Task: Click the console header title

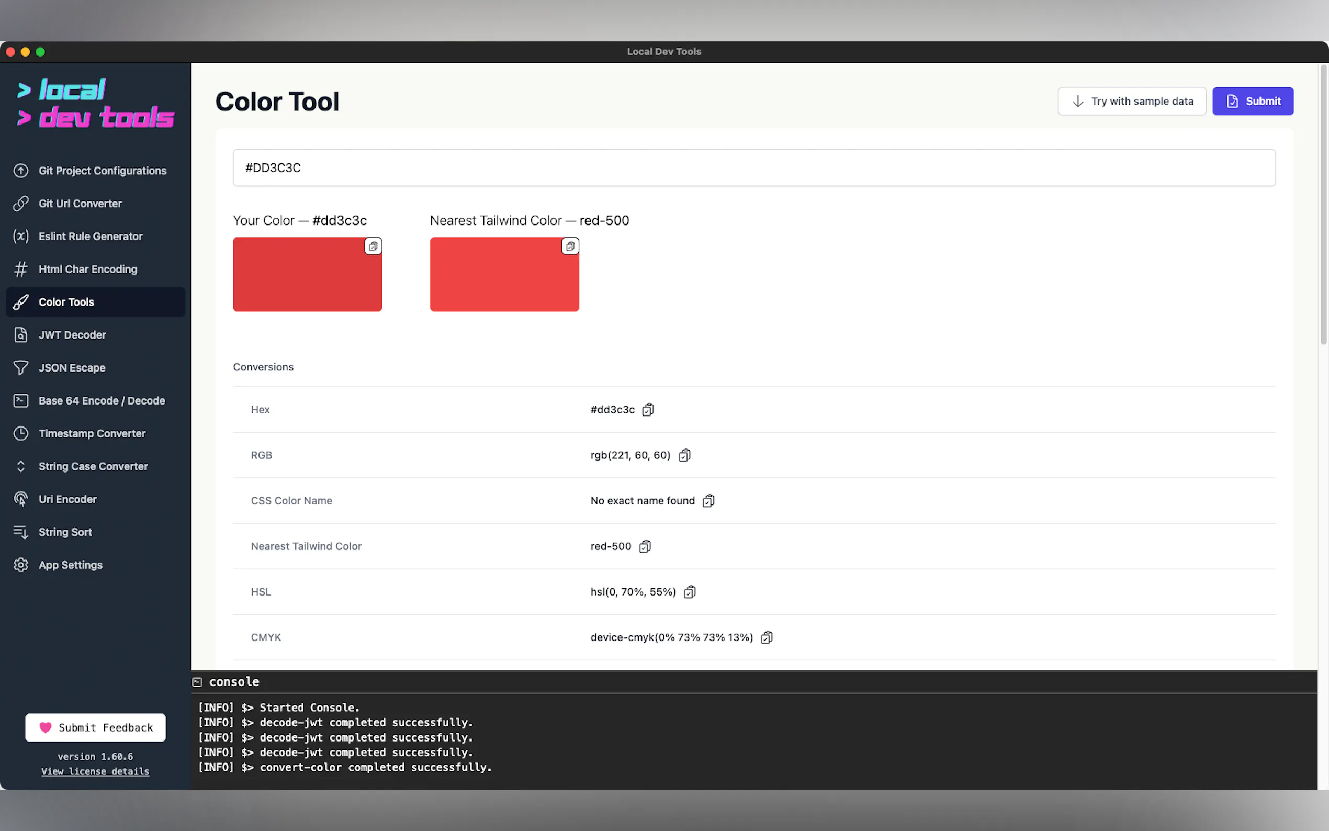Action: 234,682
